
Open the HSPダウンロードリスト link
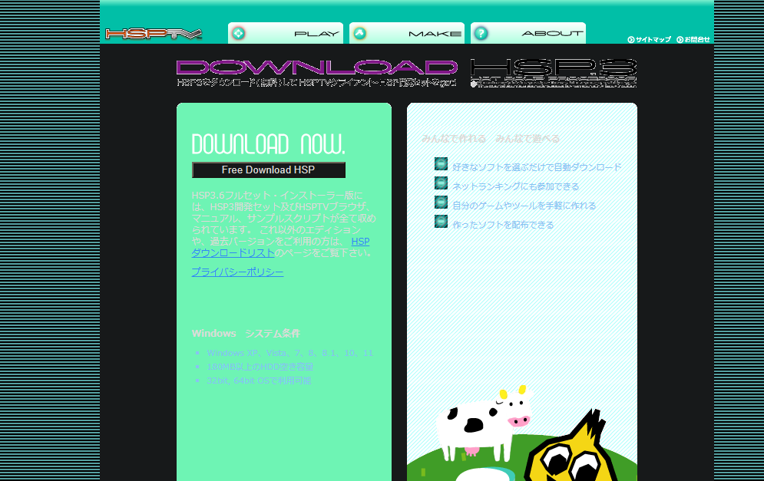[233, 252]
